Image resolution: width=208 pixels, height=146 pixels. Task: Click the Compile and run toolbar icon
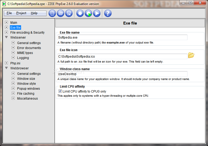tap(88, 13)
